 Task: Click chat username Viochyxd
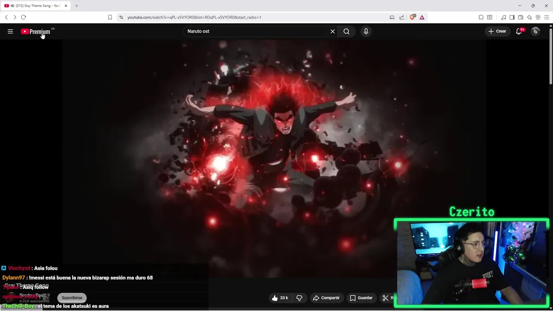(x=19, y=268)
